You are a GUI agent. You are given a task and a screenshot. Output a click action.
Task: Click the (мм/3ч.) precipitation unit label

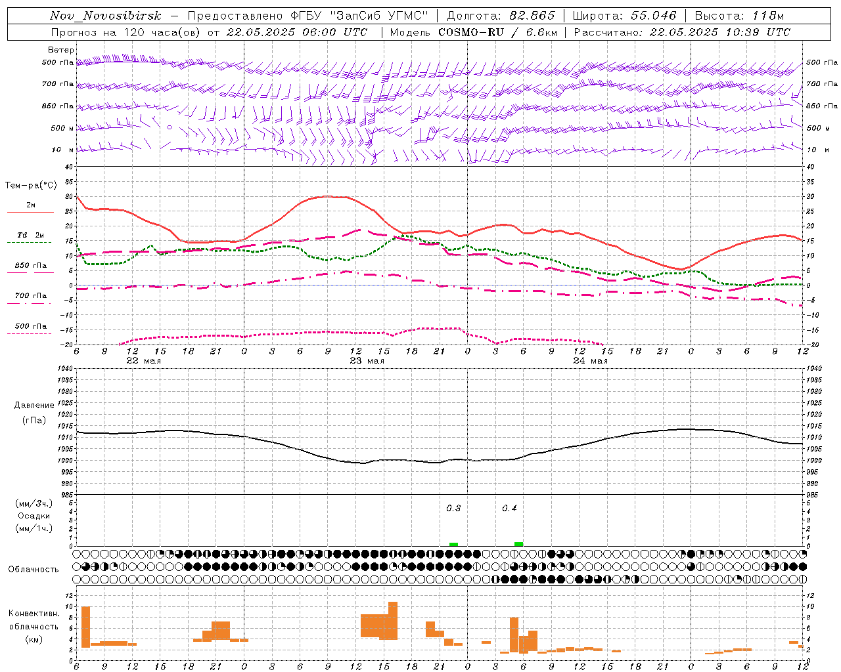point(34,503)
